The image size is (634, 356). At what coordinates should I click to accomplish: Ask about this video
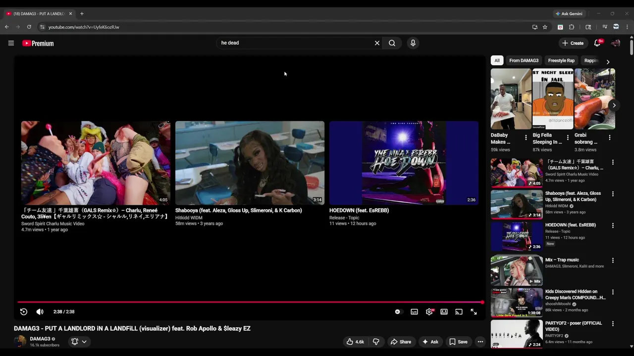point(430,342)
